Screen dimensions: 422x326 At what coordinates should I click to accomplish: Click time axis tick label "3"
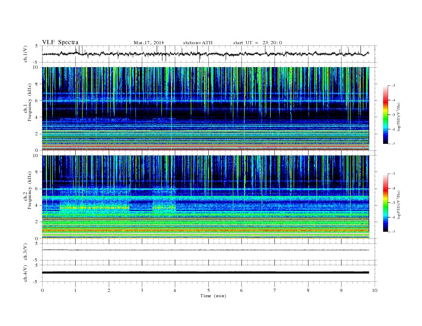[142, 290]
